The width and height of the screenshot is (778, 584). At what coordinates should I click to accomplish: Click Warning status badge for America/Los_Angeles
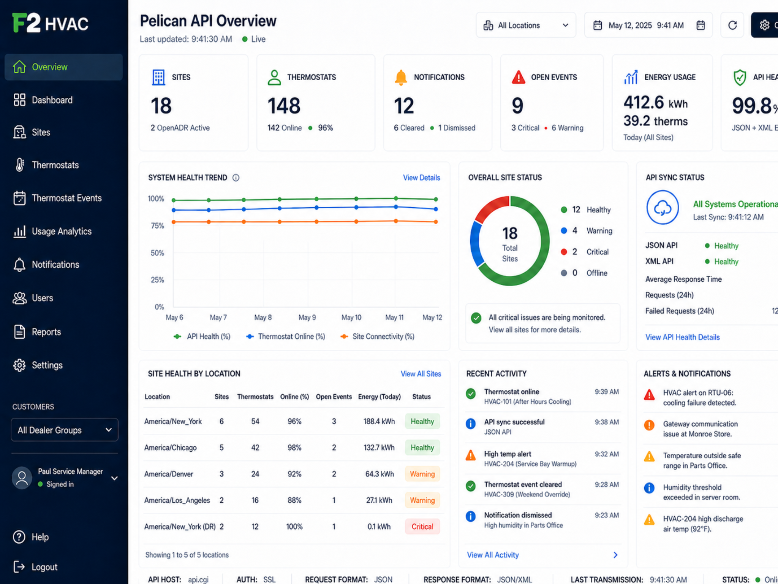tap(422, 500)
